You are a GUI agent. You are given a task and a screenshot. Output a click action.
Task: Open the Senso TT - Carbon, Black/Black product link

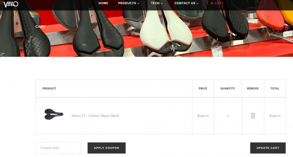[x=95, y=116]
